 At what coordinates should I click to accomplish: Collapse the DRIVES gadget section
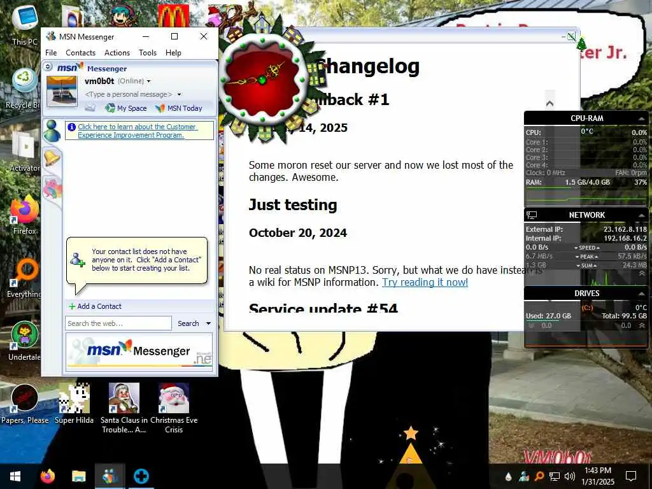point(642,294)
